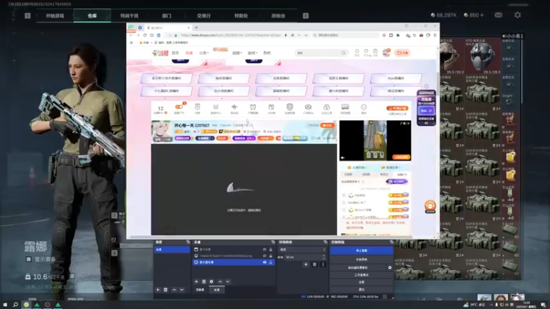Click the Douyu logo in the site header
550x309 pixels.
point(160,53)
